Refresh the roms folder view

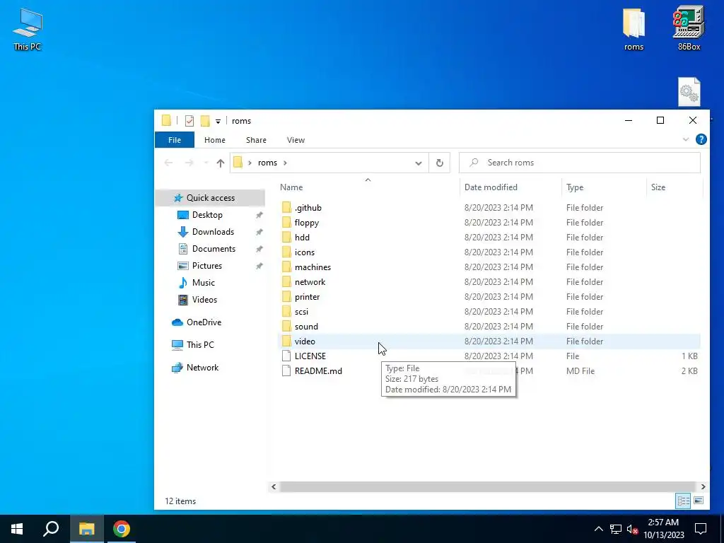(440, 163)
